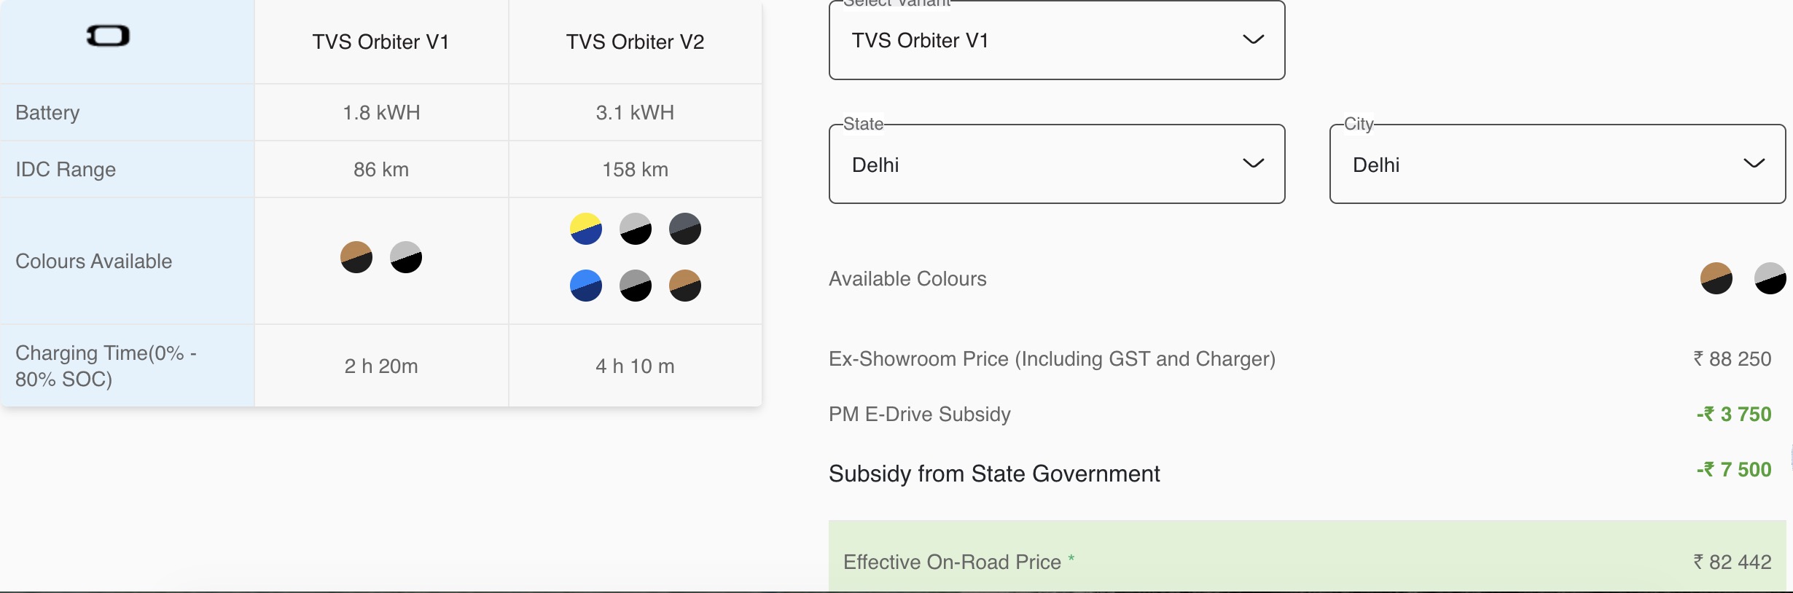Open the City dropdown
The height and width of the screenshot is (593, 1793).
[1557, 165]
